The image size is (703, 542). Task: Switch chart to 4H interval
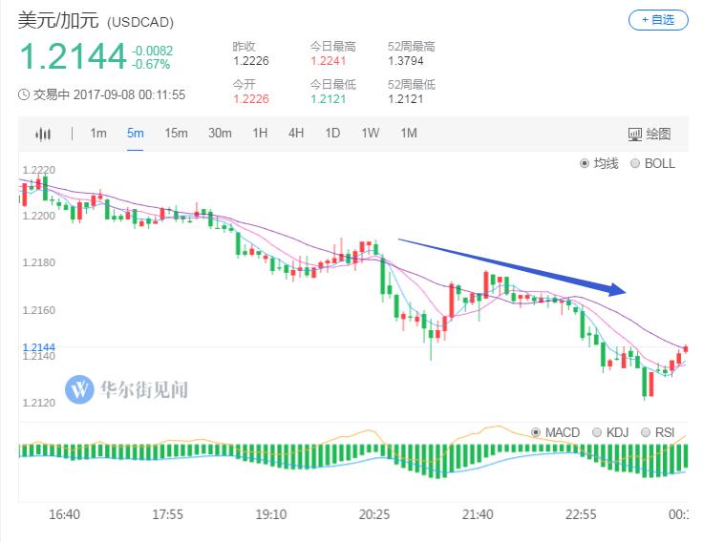click(x=296, y=134)
